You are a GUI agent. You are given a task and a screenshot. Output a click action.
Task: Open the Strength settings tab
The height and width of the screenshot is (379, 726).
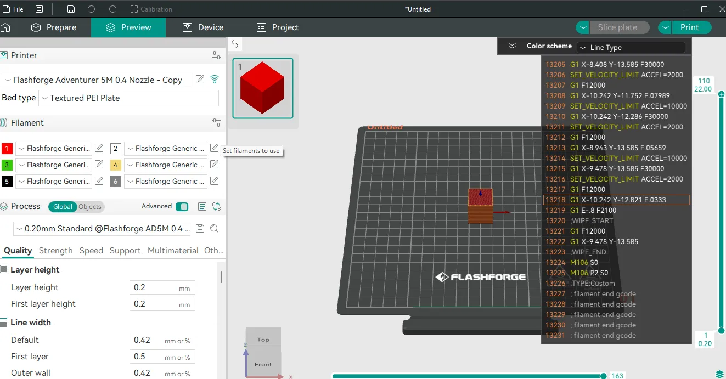(55, 251)
